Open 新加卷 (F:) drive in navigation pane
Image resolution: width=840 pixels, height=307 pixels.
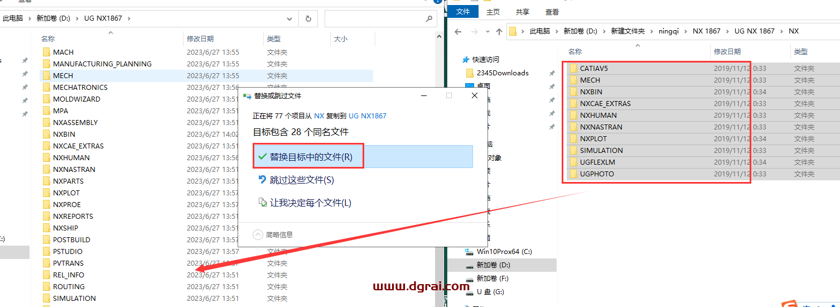pos(493,279)
